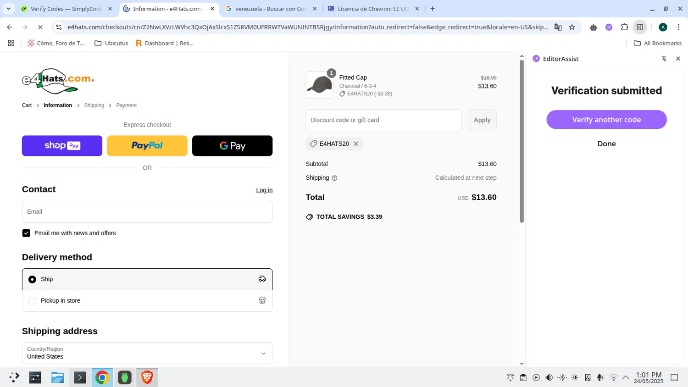Open the apps grid in bookmarks bar
688x387 pixels.
coord(11,43)
